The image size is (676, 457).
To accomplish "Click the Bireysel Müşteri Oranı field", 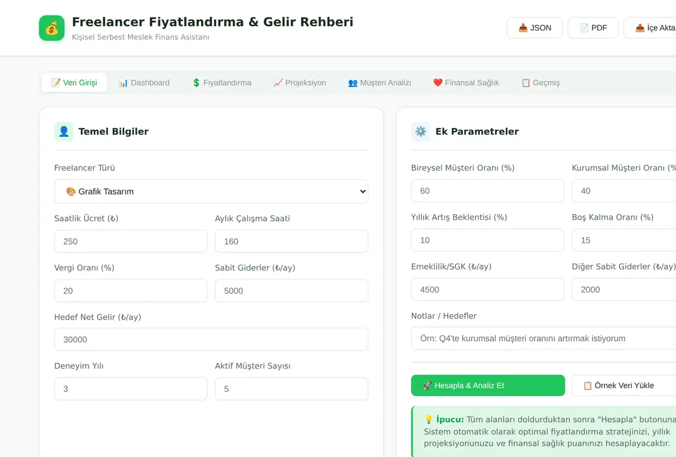I will pos(488,190).
